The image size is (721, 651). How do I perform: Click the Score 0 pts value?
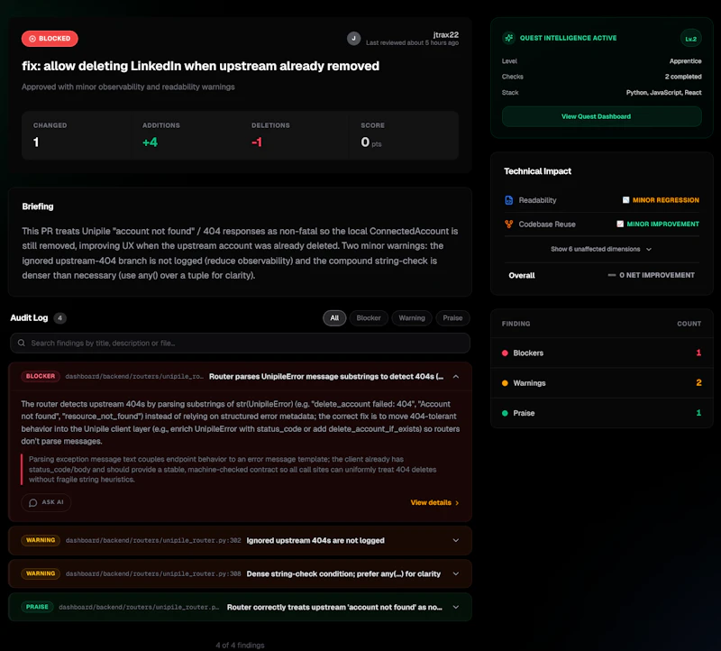(x=371, y=142)
